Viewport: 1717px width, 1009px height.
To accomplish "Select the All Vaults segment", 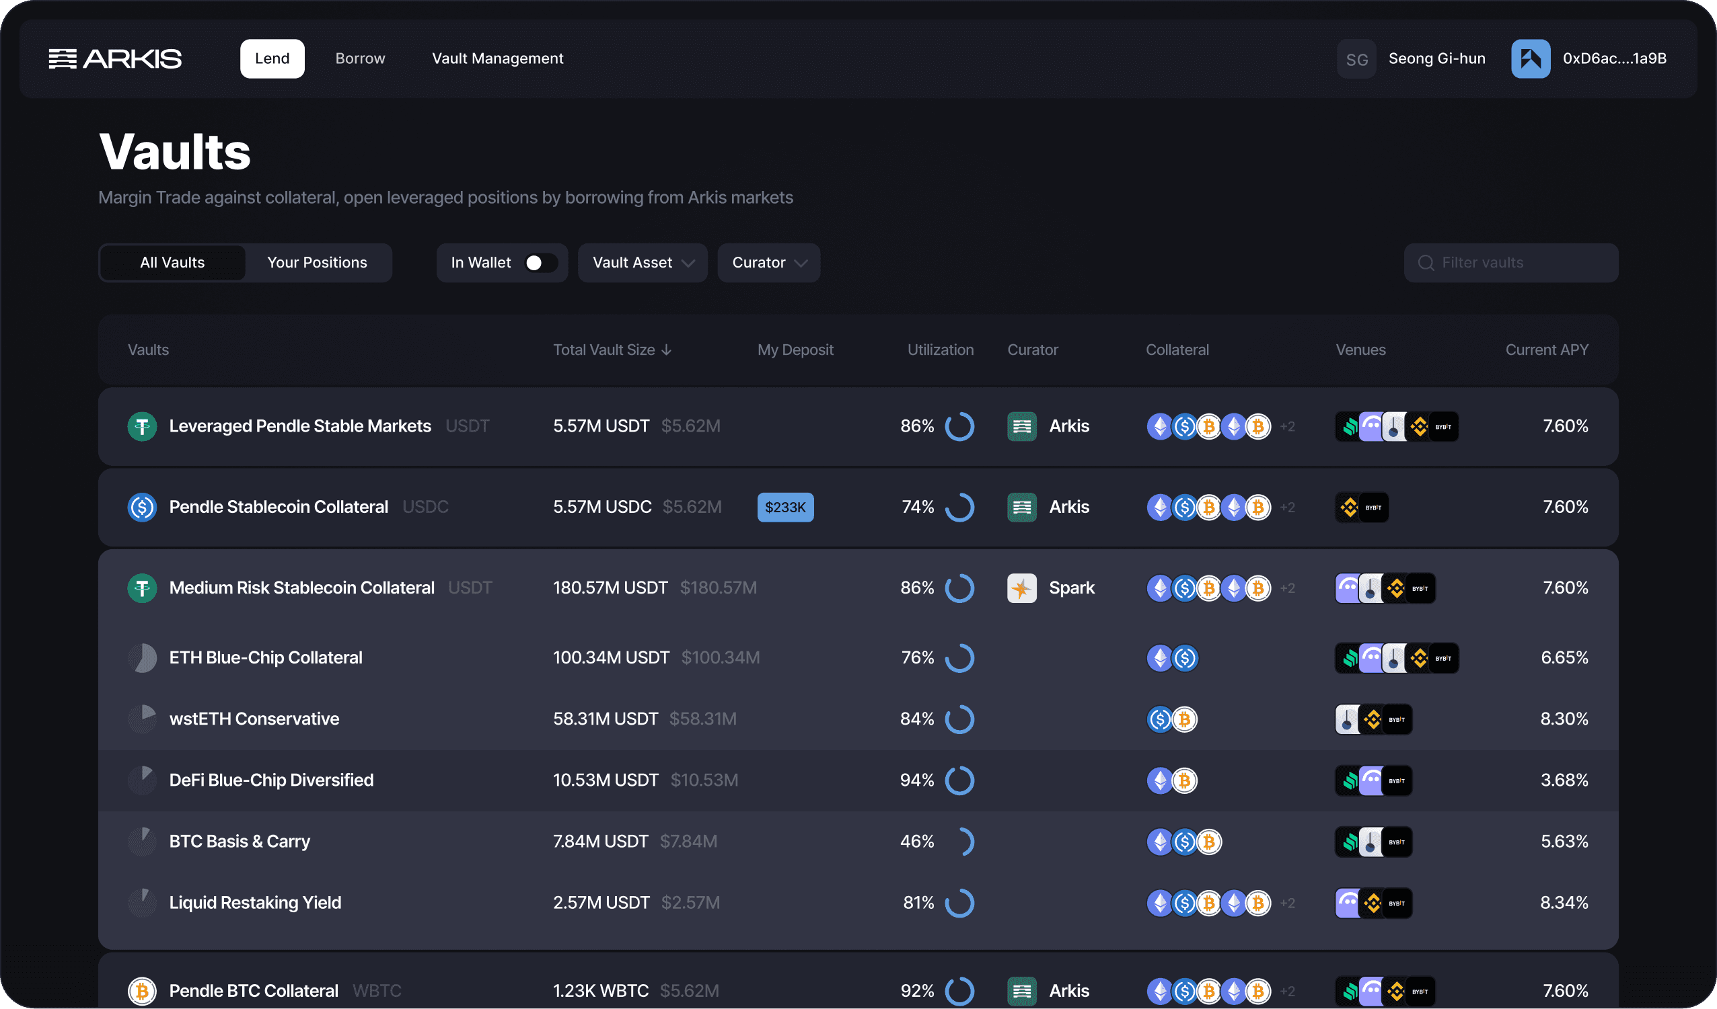I will tap(172, 263).
